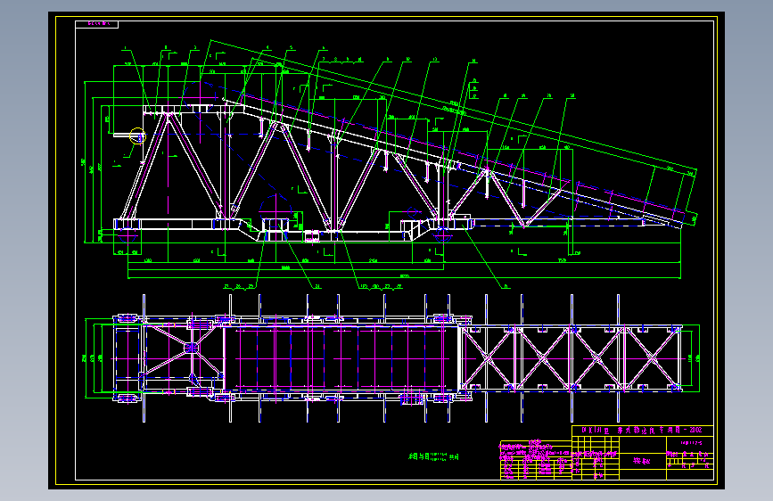Screen dimensions: 773x501
Task: Click balloon label 14 above the inclined truss
Action: (473, 62)
